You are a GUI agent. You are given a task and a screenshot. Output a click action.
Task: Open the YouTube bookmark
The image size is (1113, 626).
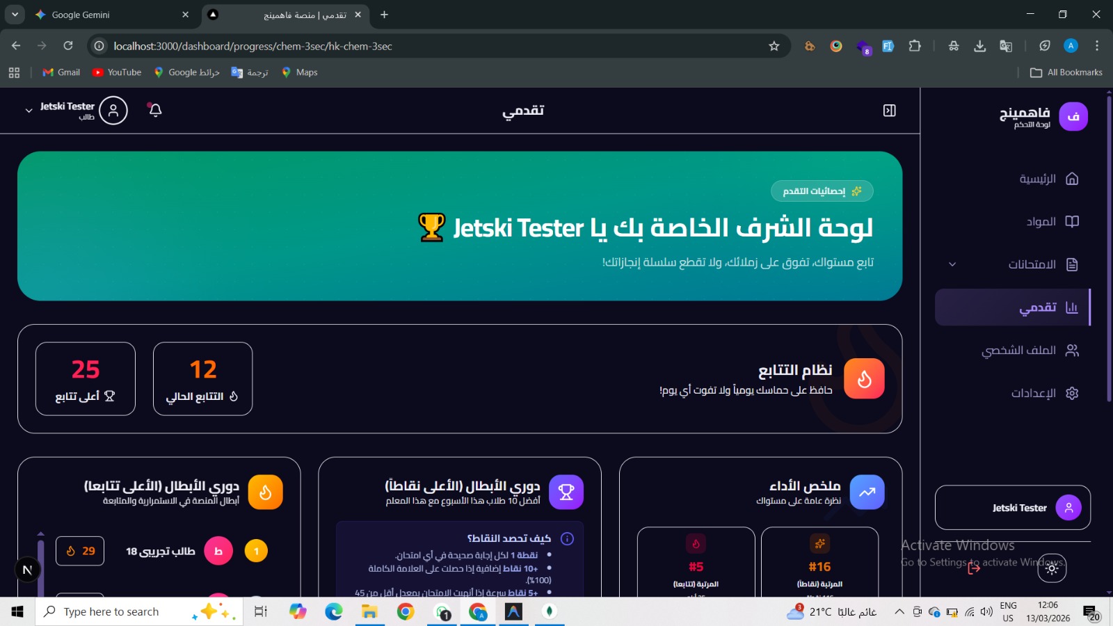pyautogui.click(x=117, y=72)
